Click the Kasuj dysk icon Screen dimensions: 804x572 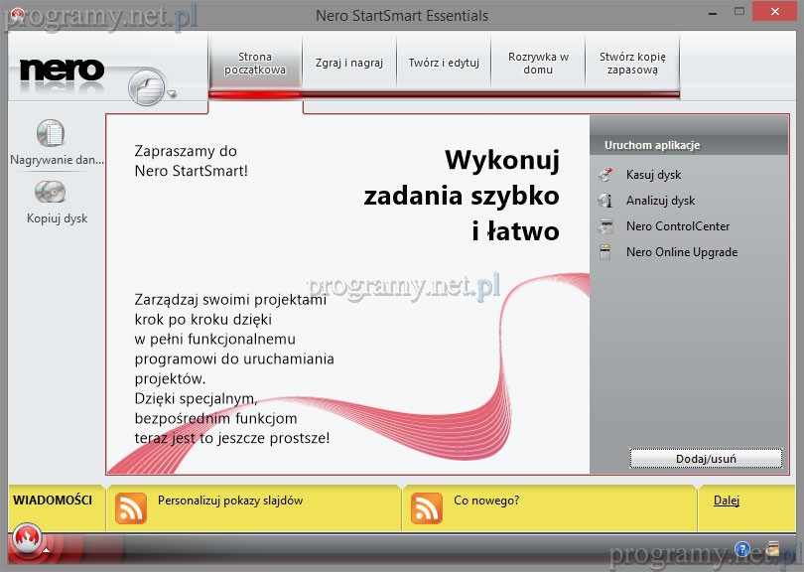pos(606,175)
